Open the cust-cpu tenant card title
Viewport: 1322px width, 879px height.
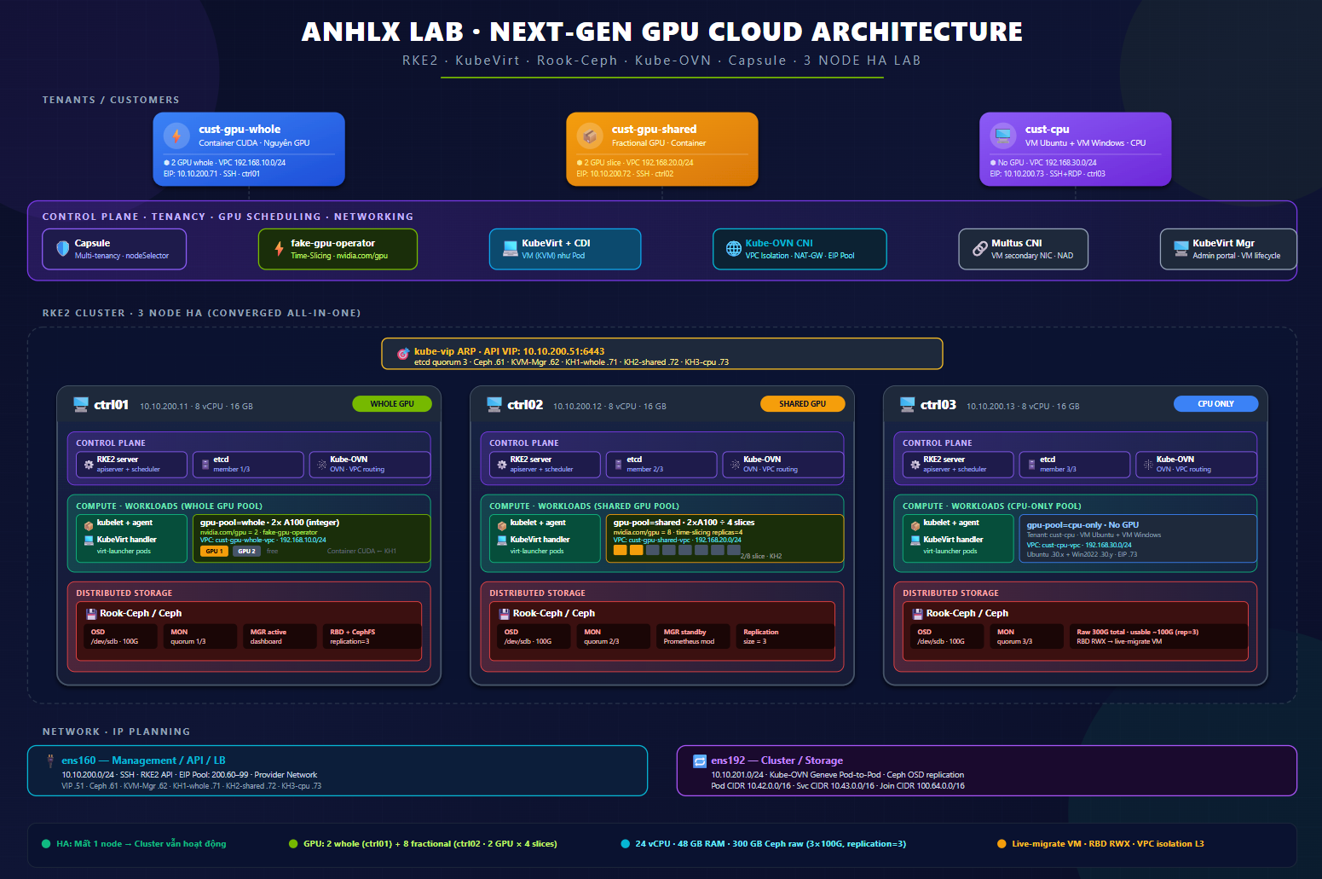[x=1047, y=130]
